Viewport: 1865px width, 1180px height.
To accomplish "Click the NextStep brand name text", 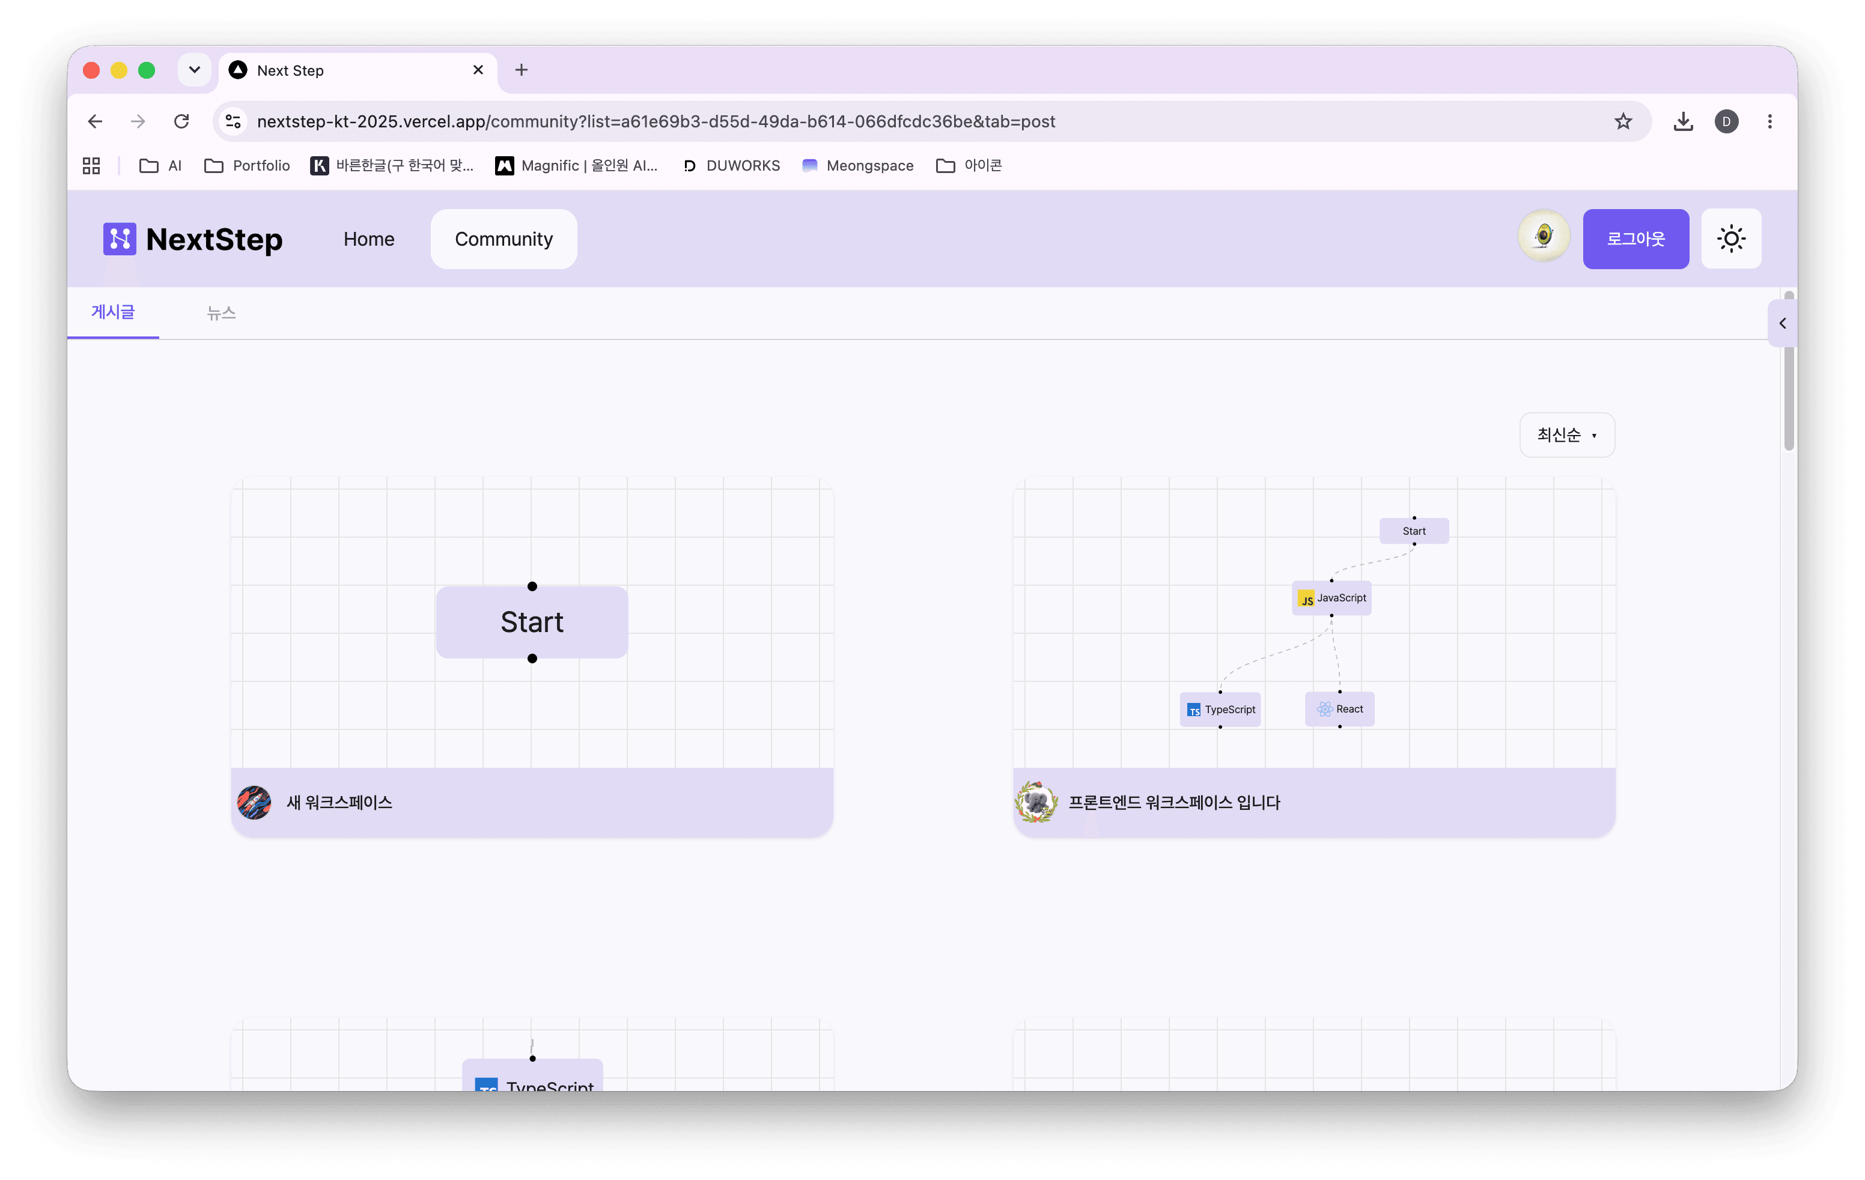I will coord(214,239).
